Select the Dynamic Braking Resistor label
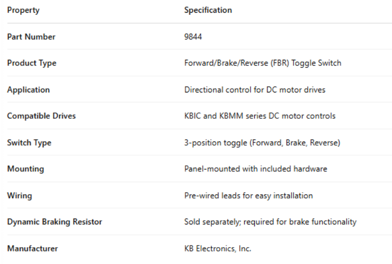 (55, 222)
